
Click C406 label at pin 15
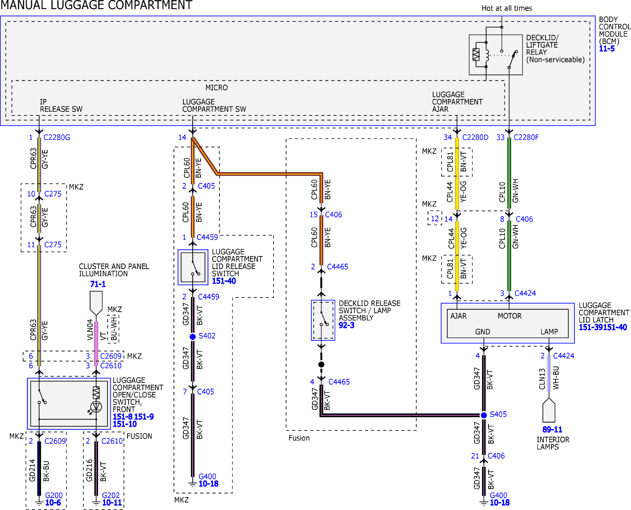pyautogui.click(x=333, y=215)
